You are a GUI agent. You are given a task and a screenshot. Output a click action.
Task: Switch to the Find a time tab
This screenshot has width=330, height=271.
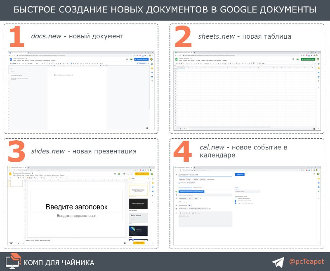(x=198, y=188)
